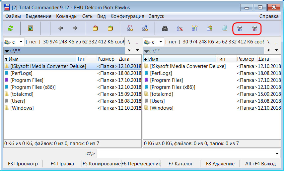The height and width of the screenshot is (171, 284).
Task: Open the FTP connect icon
Action: pyautogui.click(x=130, y=28)
